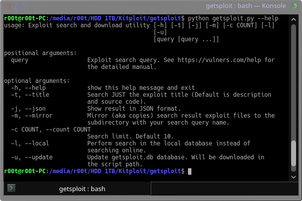Click the scroll up arrow of the terminal scrollbar

tap(294, 19)
